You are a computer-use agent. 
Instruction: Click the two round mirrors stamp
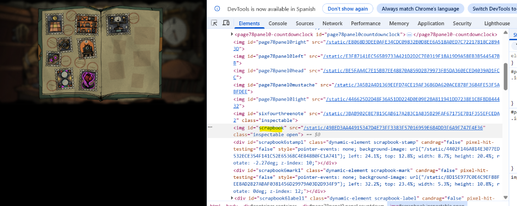click(64, 80)
